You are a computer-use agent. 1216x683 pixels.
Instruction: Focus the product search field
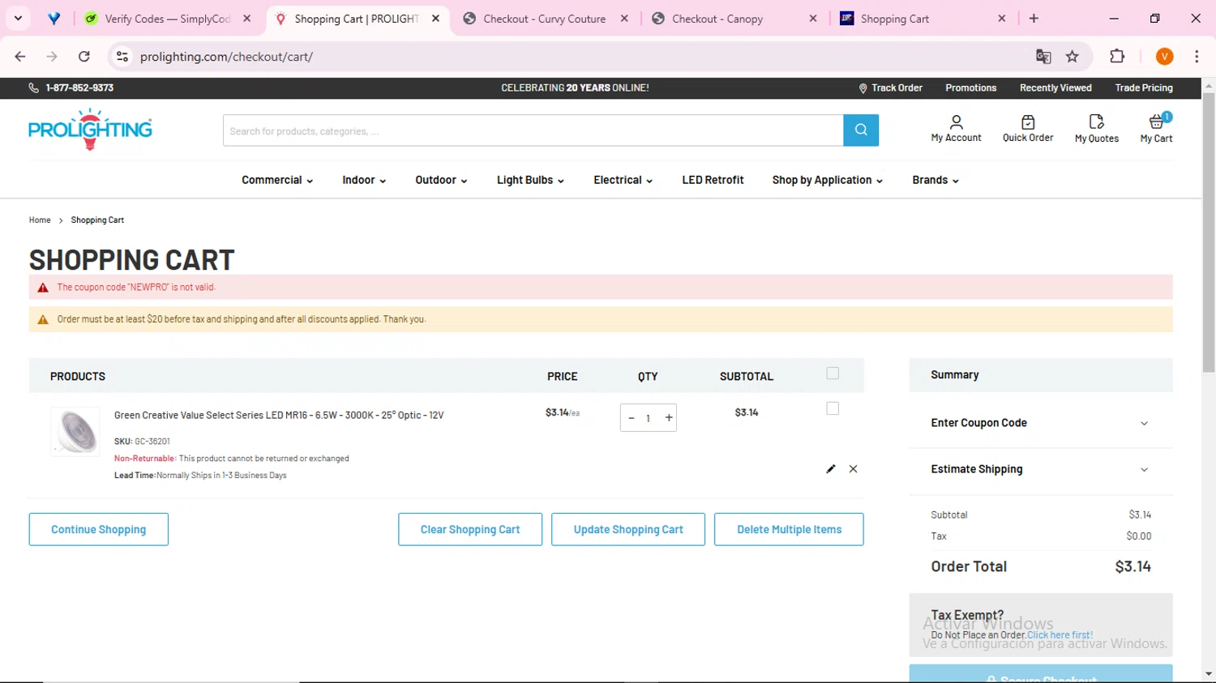533,130
